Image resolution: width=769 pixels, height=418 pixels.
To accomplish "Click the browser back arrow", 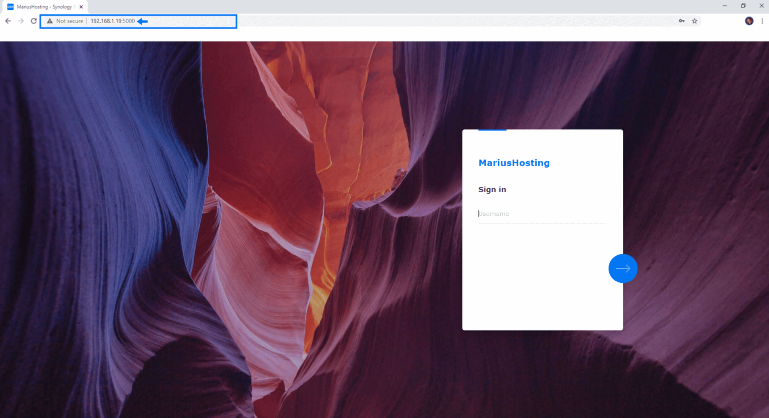I will click(8, 21).
